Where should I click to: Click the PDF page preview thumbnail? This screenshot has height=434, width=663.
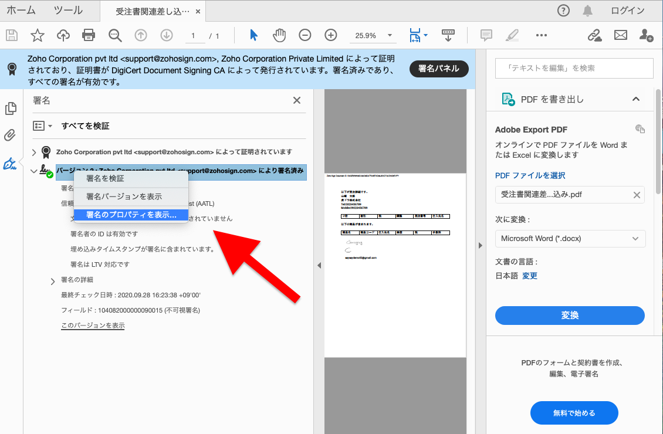[x=395, y=265]
